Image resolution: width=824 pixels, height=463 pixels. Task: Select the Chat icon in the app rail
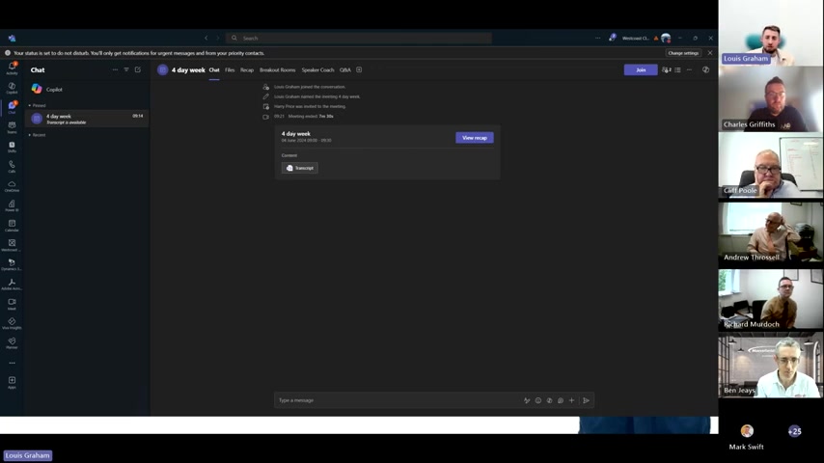[12, 107]
